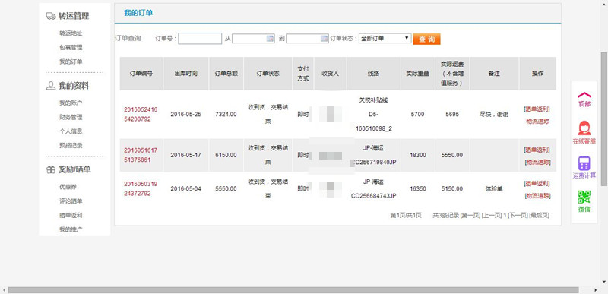Viewport: 608px width, 294px height.
Task: Click the pink 顶部 back-to-top icon
Action: pos(584,95)
